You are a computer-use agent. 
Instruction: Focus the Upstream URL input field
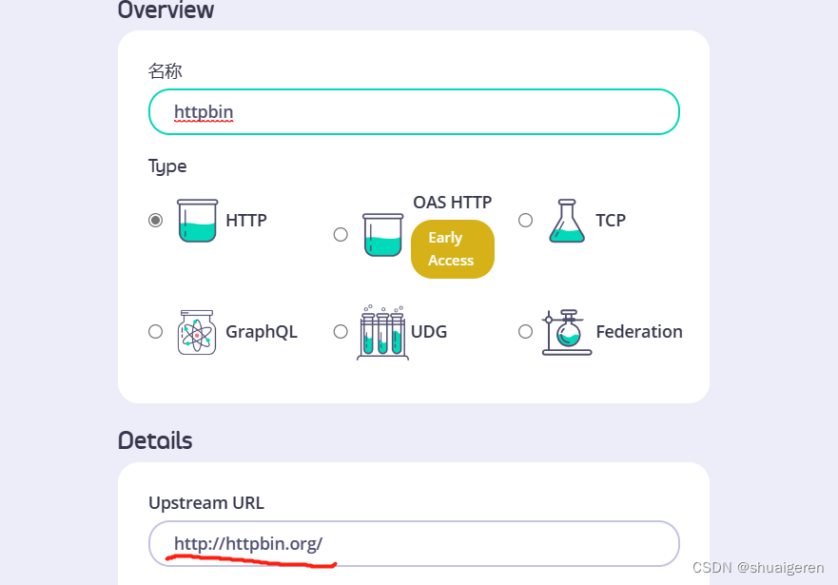coord(414,543)
